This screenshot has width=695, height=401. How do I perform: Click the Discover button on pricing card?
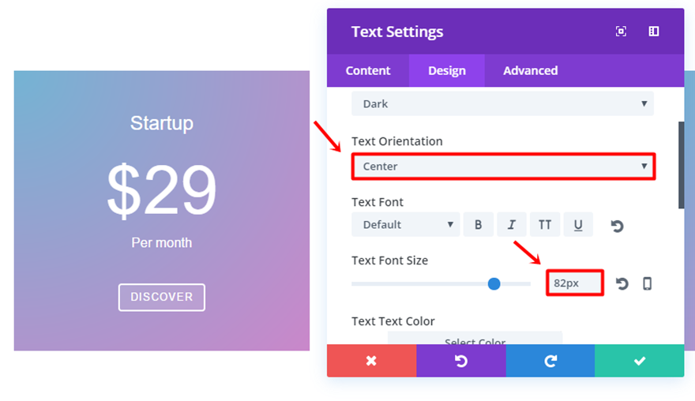(x=162, y=297)
